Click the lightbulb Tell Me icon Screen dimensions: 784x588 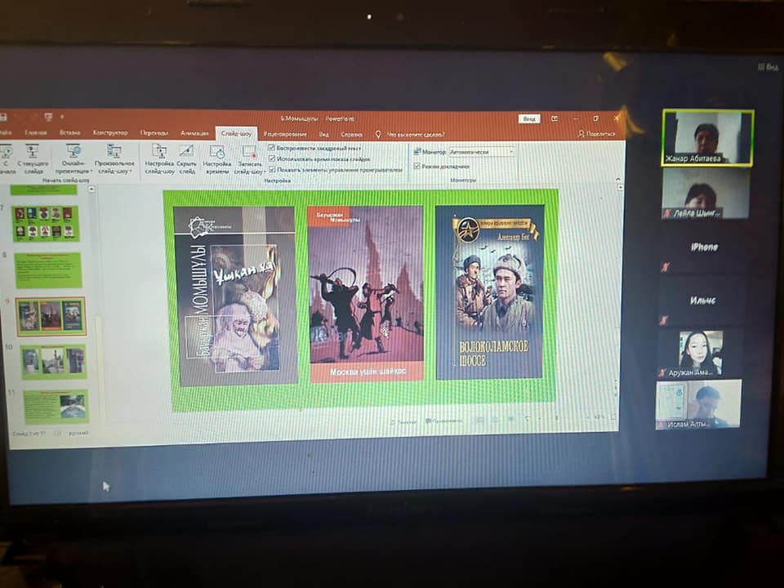point(378,134)
